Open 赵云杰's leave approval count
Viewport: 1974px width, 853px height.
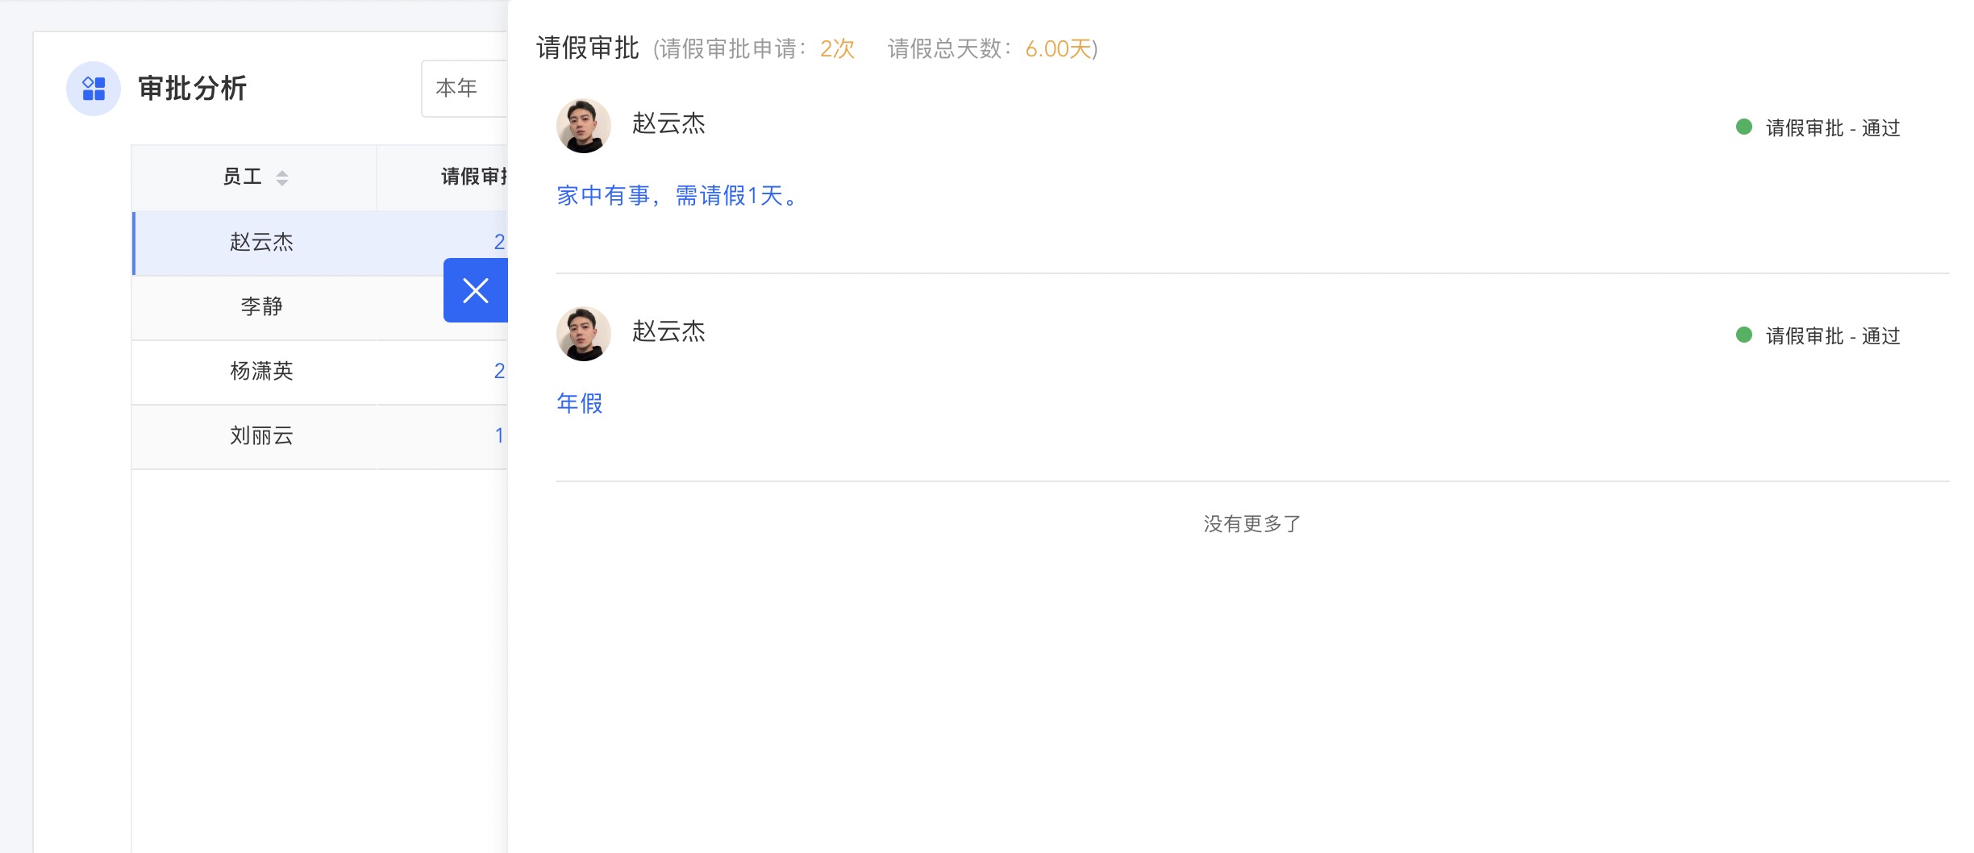tap(499, 242)
